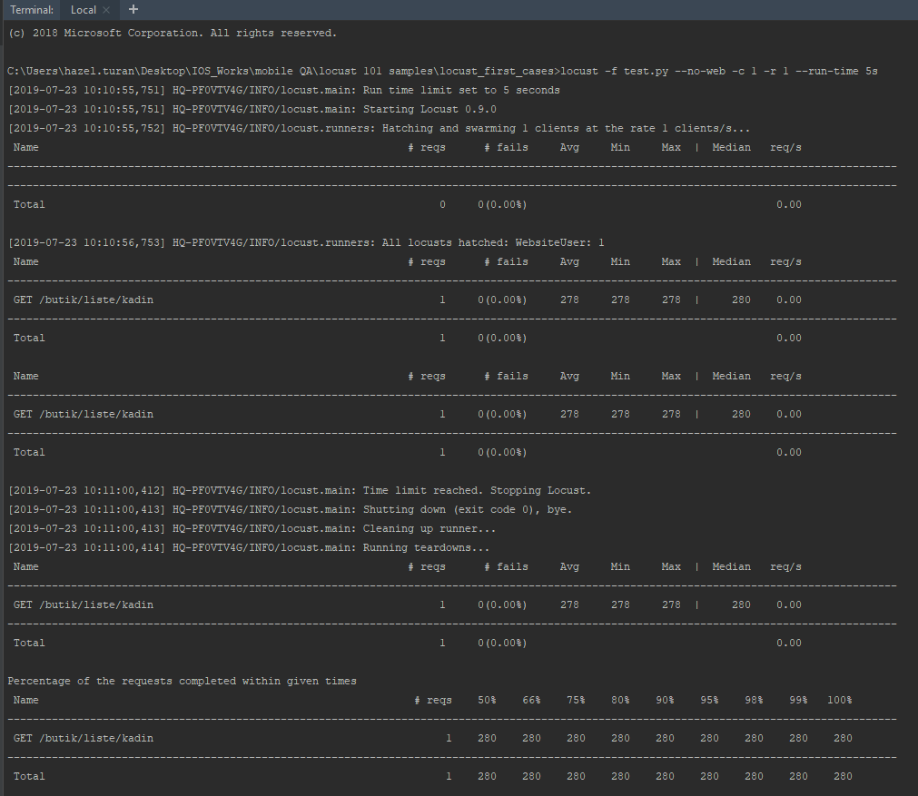
Task: Click the req/s column header
Action: pyautogui.click(x=787, y=147)
